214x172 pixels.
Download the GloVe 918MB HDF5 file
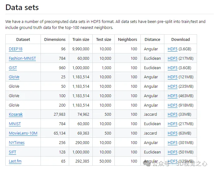[x=173, y=105]
